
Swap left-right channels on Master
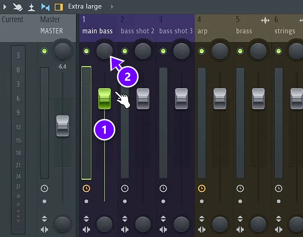click(x=44, y=230)
